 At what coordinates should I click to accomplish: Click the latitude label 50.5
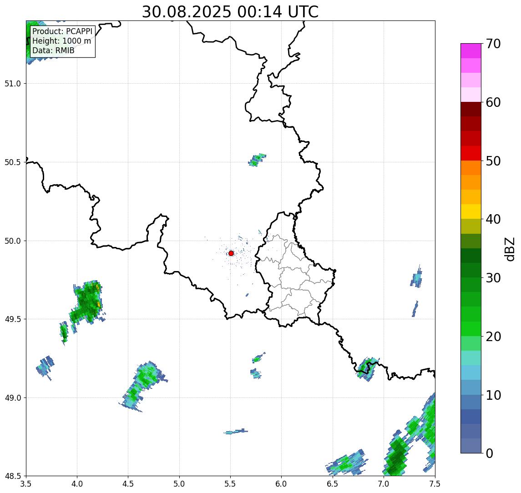click(x=13, y=162)
